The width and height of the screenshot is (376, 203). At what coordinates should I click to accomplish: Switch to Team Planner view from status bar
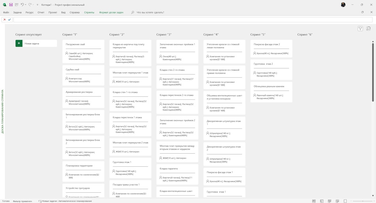329,201
